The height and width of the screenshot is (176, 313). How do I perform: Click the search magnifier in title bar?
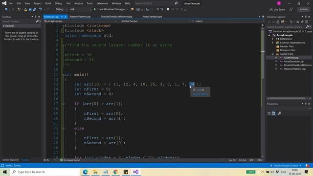(176, 3)
